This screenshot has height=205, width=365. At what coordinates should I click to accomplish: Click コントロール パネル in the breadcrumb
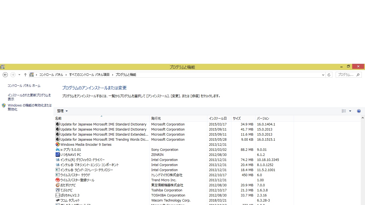(51, 75)
